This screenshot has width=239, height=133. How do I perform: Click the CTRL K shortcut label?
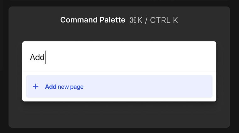click(164, 20)
